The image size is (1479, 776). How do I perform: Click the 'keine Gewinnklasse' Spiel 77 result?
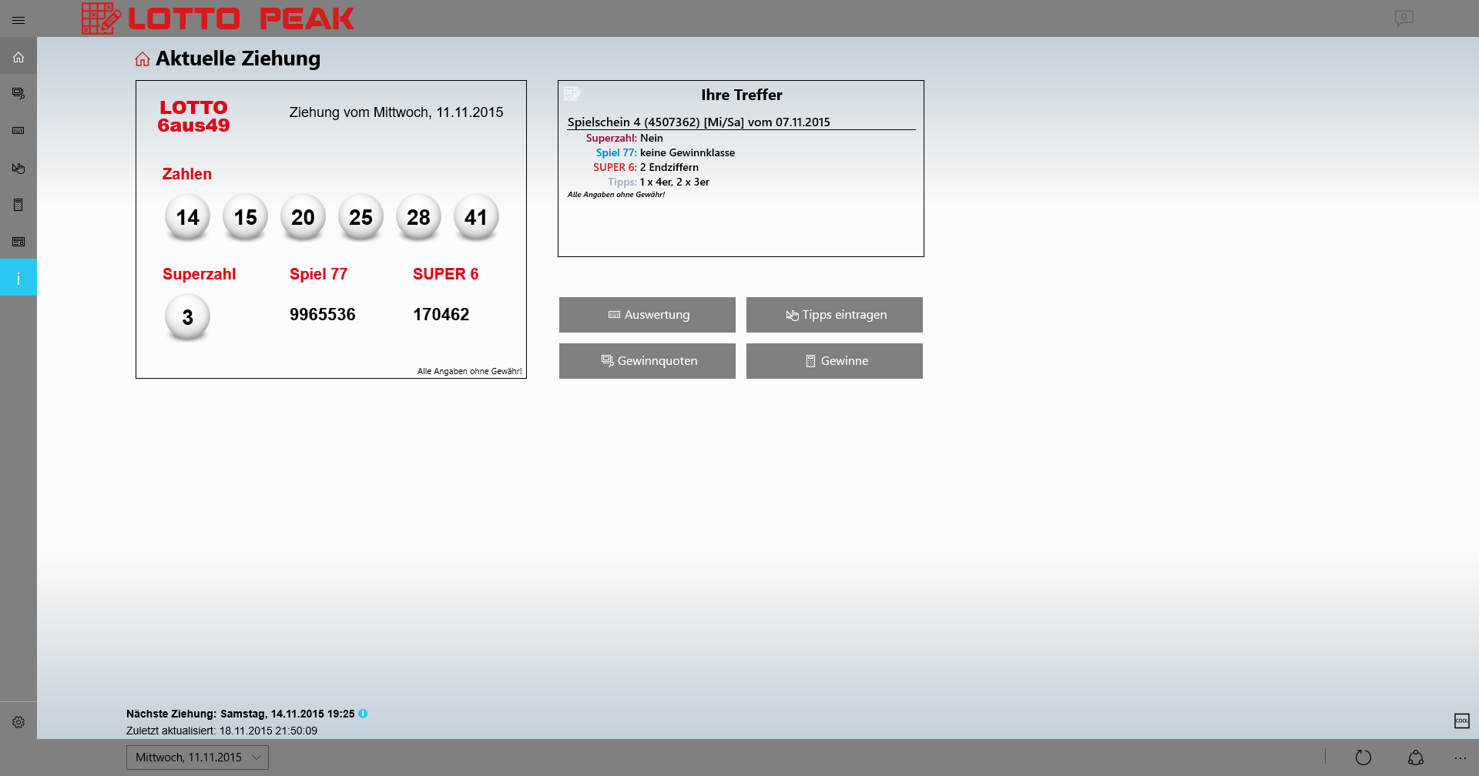coord(687,152)
